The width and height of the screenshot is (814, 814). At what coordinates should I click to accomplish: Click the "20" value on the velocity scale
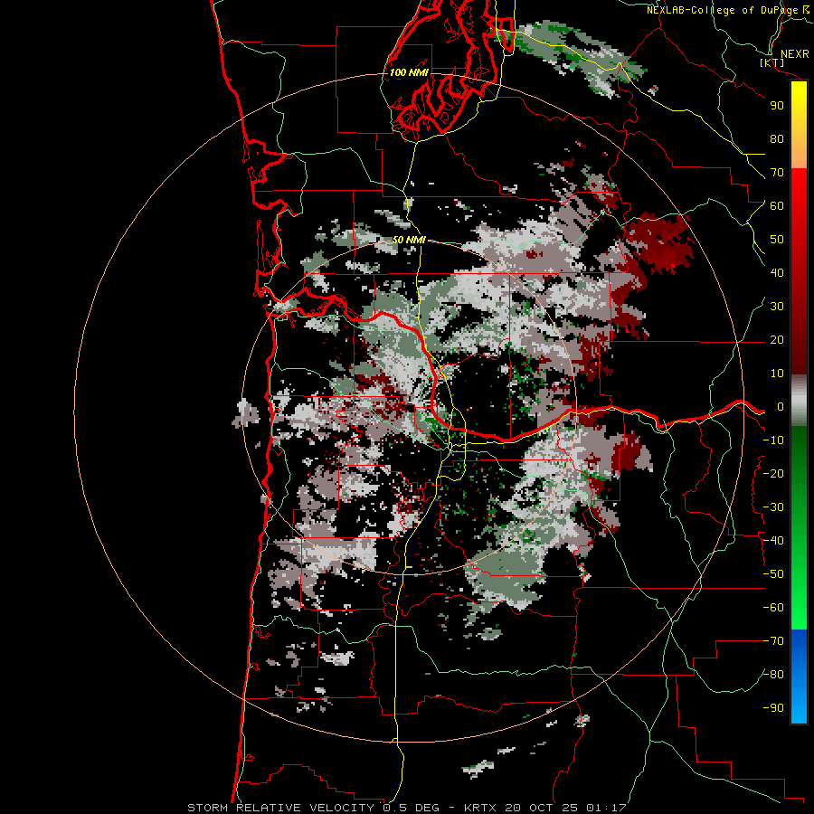(777, 340)
